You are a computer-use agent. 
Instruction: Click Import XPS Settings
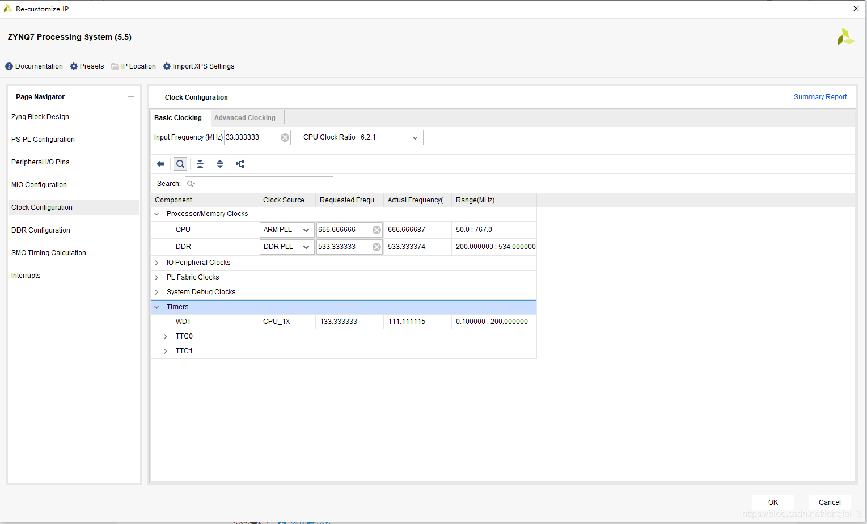tap(198, 66)
